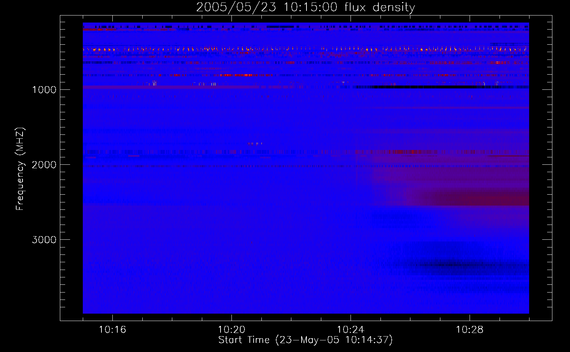Click the plot title '2005/05/23 10:15:00 flux density'
The width and height of the screenshot is (570, 352).
(305, 7)
